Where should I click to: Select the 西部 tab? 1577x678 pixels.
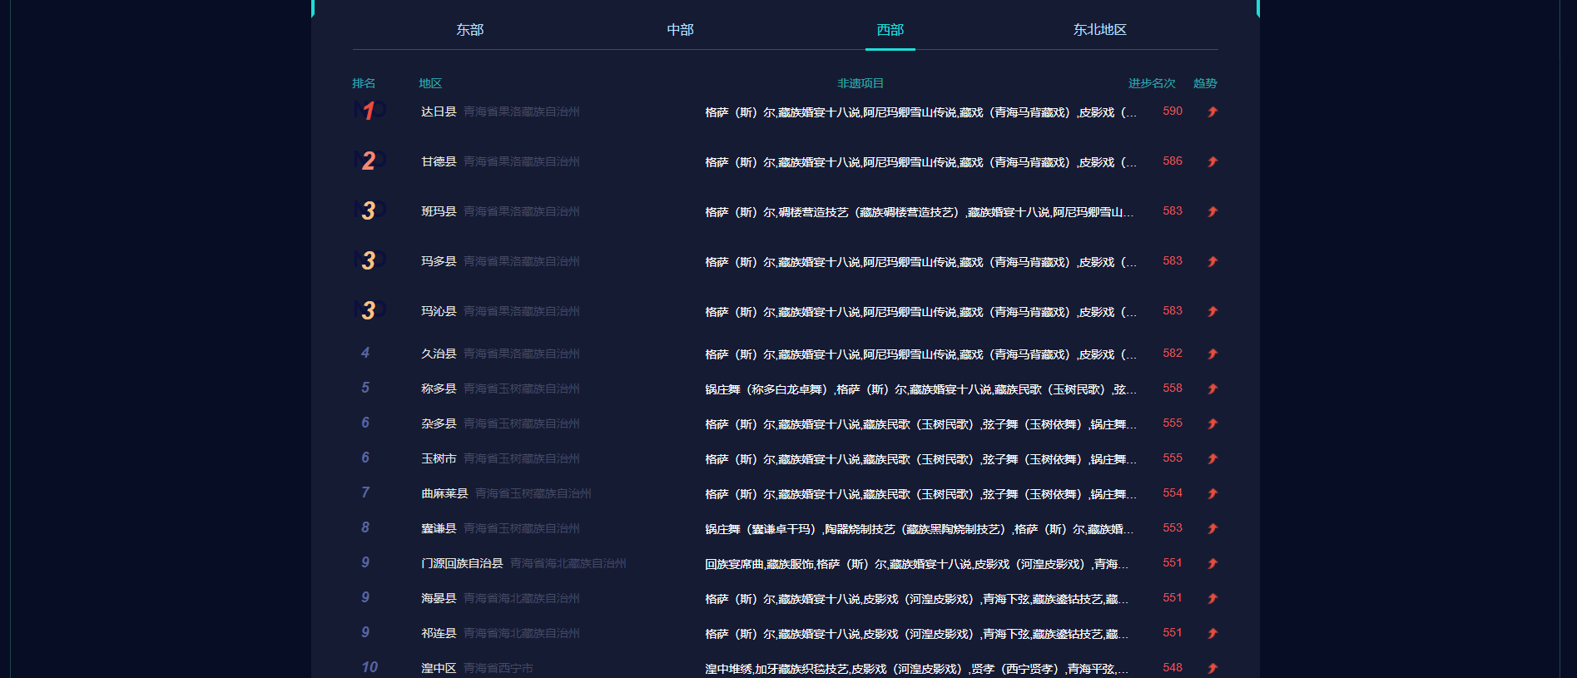[890, 30]
